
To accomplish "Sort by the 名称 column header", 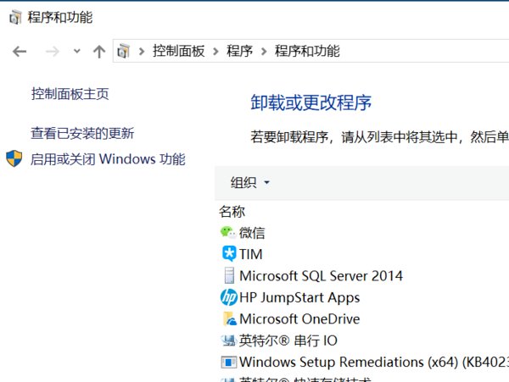I will (232, 212).
